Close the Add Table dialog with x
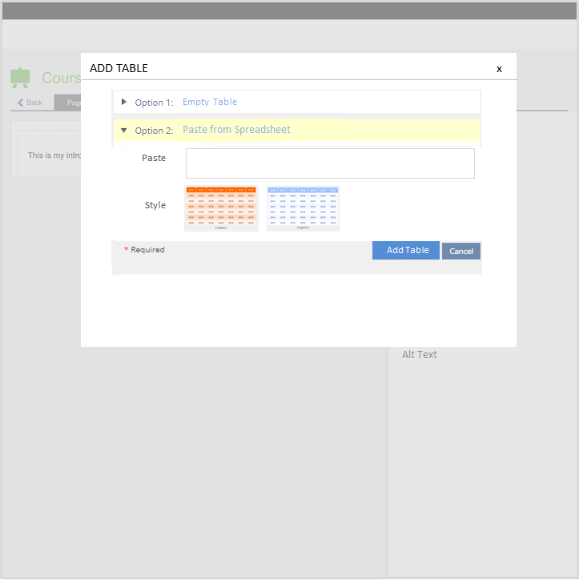579x580 pixels. click(x=499, y=69)
